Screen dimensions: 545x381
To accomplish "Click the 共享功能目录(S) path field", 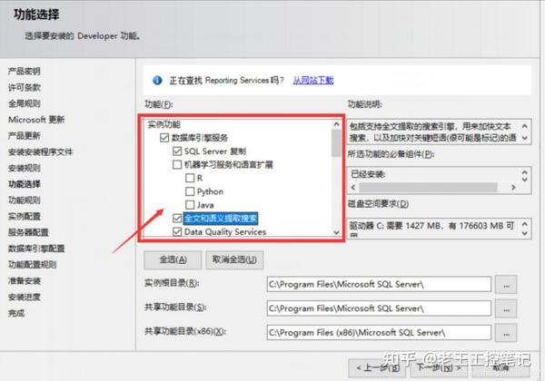I will coord(379,308).
